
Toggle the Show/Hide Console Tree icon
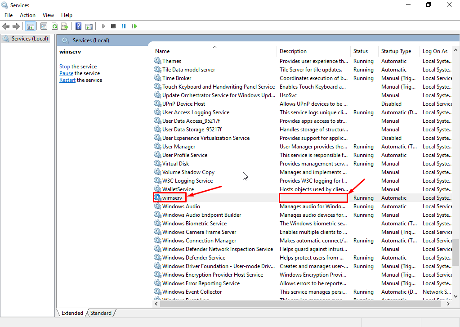tap(30, 26)
